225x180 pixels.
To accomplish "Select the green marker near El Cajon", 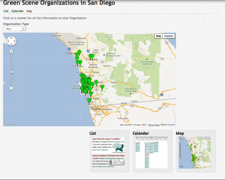I will 102,87.
